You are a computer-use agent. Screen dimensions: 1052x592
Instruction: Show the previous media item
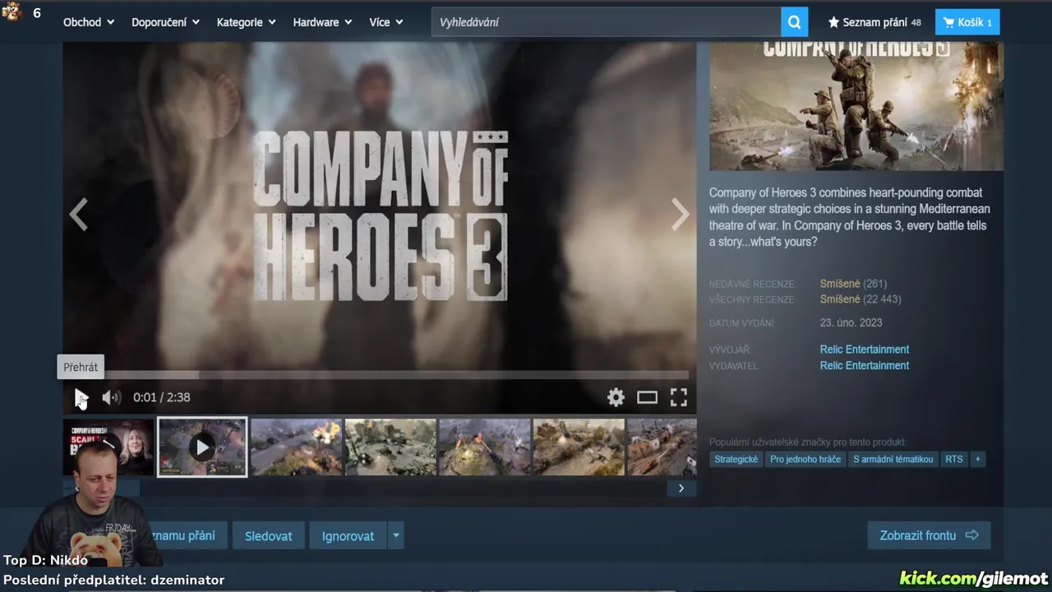(x=78, y=215)
